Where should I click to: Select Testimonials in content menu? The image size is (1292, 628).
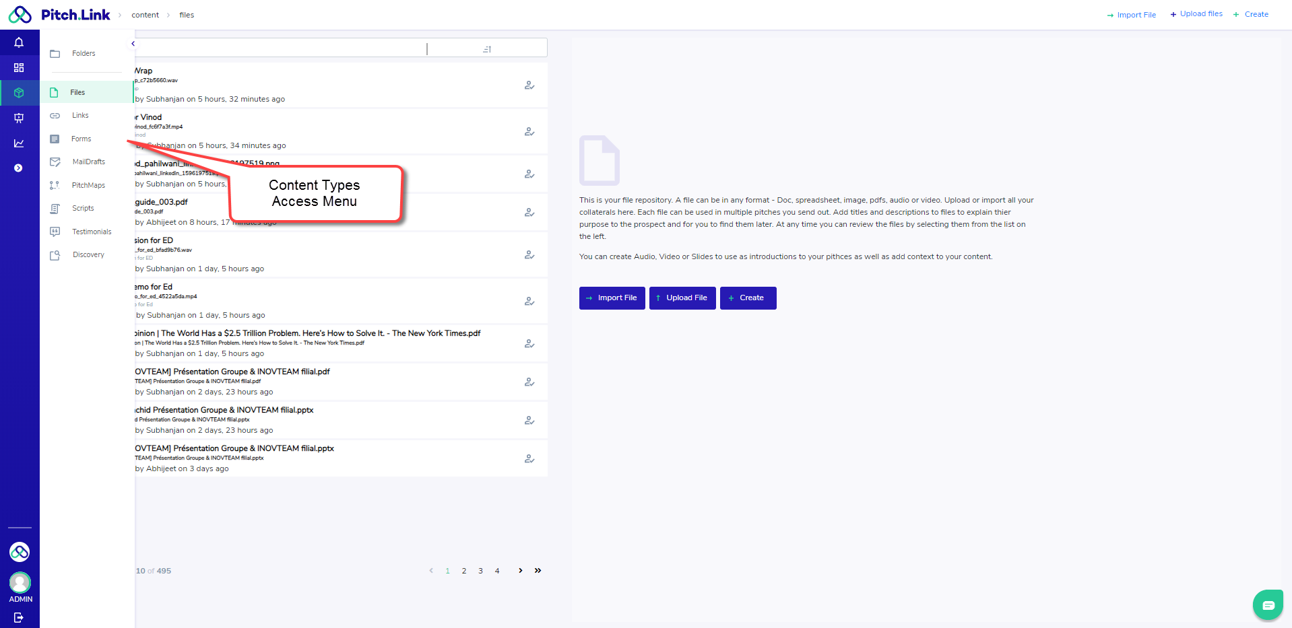click(x=92, y=232)
